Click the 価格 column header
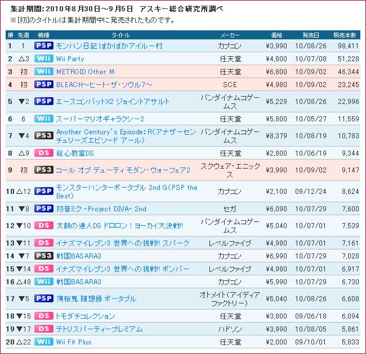366x354 pixels. [x=276, y=35]
